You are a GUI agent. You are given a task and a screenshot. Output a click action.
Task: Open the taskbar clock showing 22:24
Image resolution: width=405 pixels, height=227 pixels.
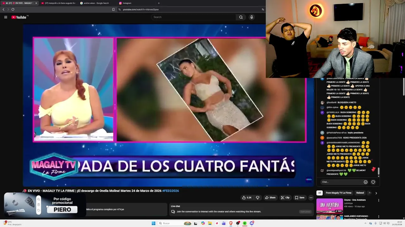click(397, 223)
